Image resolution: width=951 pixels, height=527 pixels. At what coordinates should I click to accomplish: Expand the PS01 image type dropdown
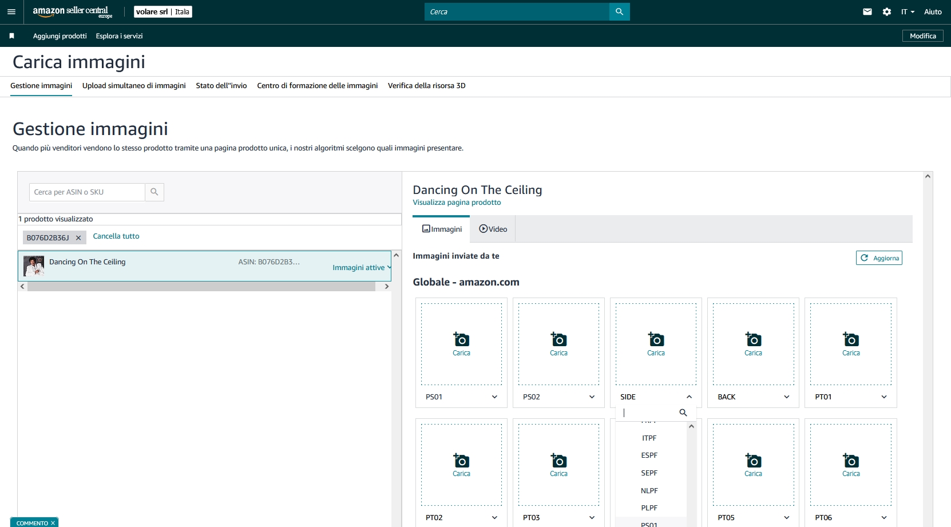pyautogui.click(x=494, y=397)
